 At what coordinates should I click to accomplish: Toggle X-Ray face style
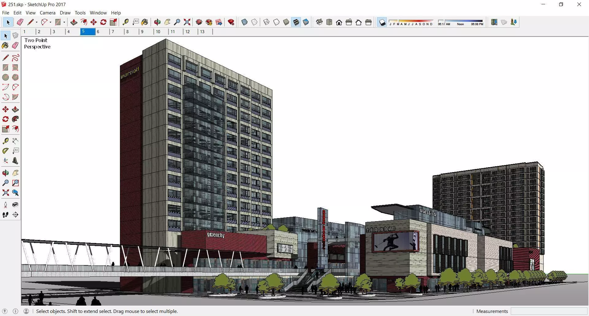[244, 22]
